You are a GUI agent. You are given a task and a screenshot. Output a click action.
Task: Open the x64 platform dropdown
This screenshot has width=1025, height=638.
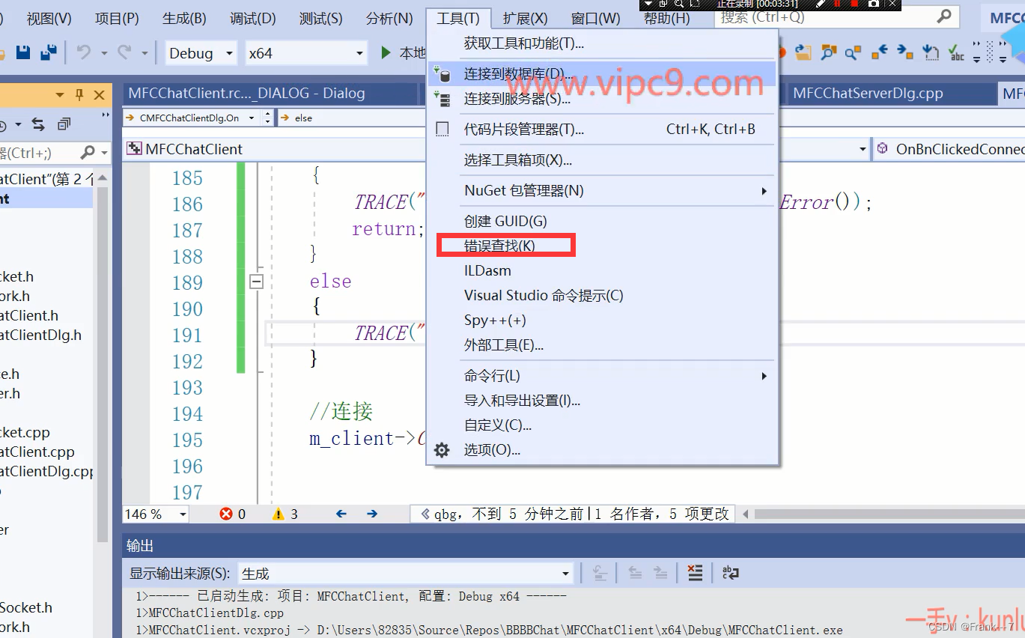pos(359,53)
